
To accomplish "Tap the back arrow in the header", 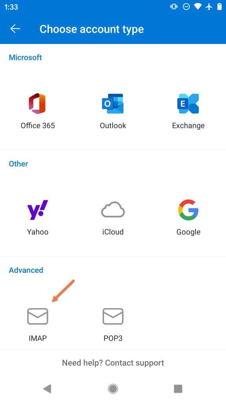I will 15,29.
